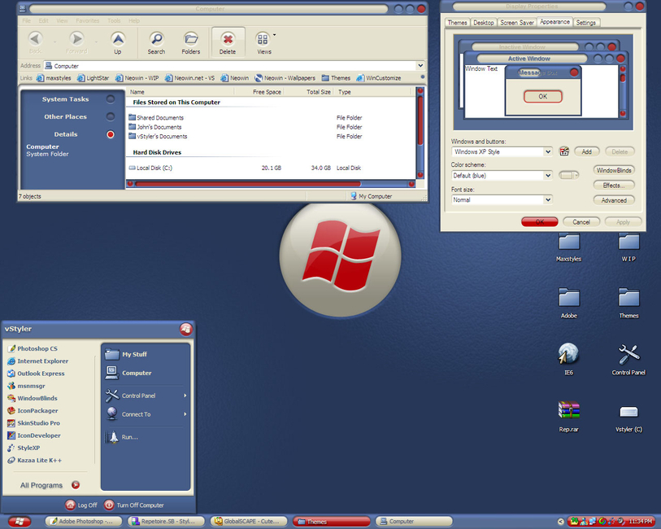Click Cancel in Display Properties
Image resolution: width=661 pixels, height=529 pixels.
click(x=581, y=222)
